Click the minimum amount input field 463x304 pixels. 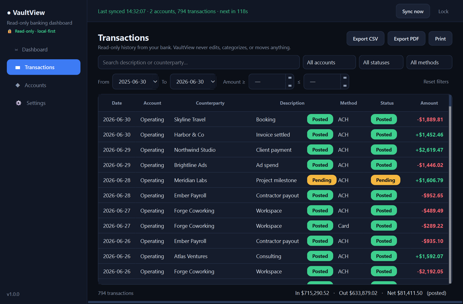tap(267, 82)
